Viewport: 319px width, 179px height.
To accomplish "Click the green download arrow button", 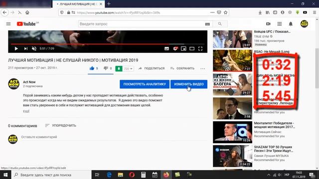I will pyautogui.click(x=119, y=69).
